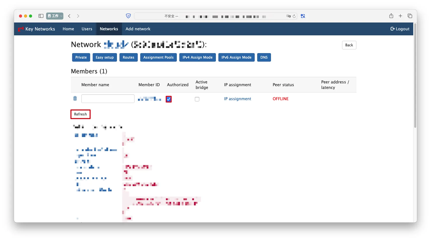The height and width of the screenshot is (241, 431).
Task: Delete member with the trash icon
Action: click(75, 98)
